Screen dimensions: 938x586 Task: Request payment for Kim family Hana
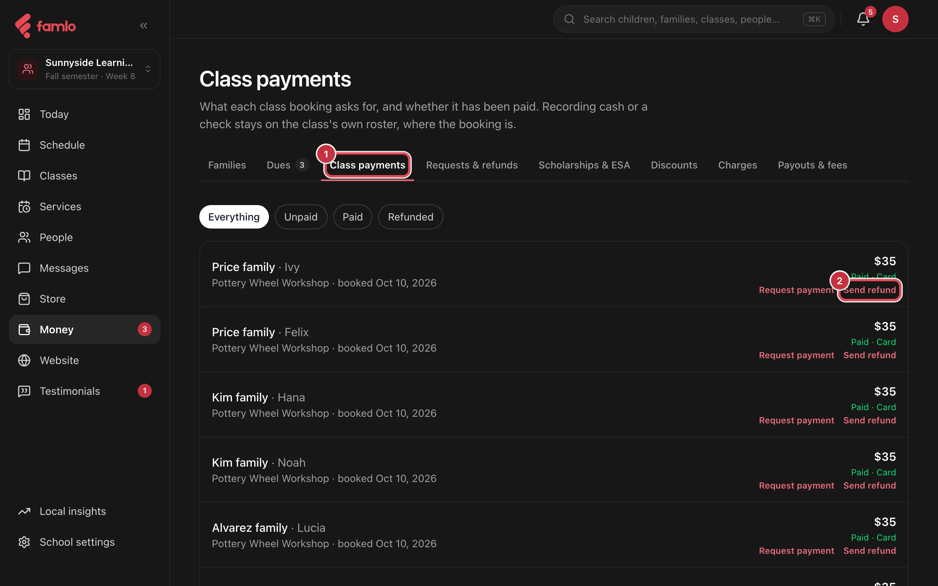coord(796,420)
